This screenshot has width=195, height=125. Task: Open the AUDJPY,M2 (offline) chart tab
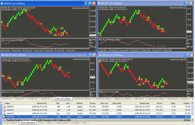click(x=83, y=99)
